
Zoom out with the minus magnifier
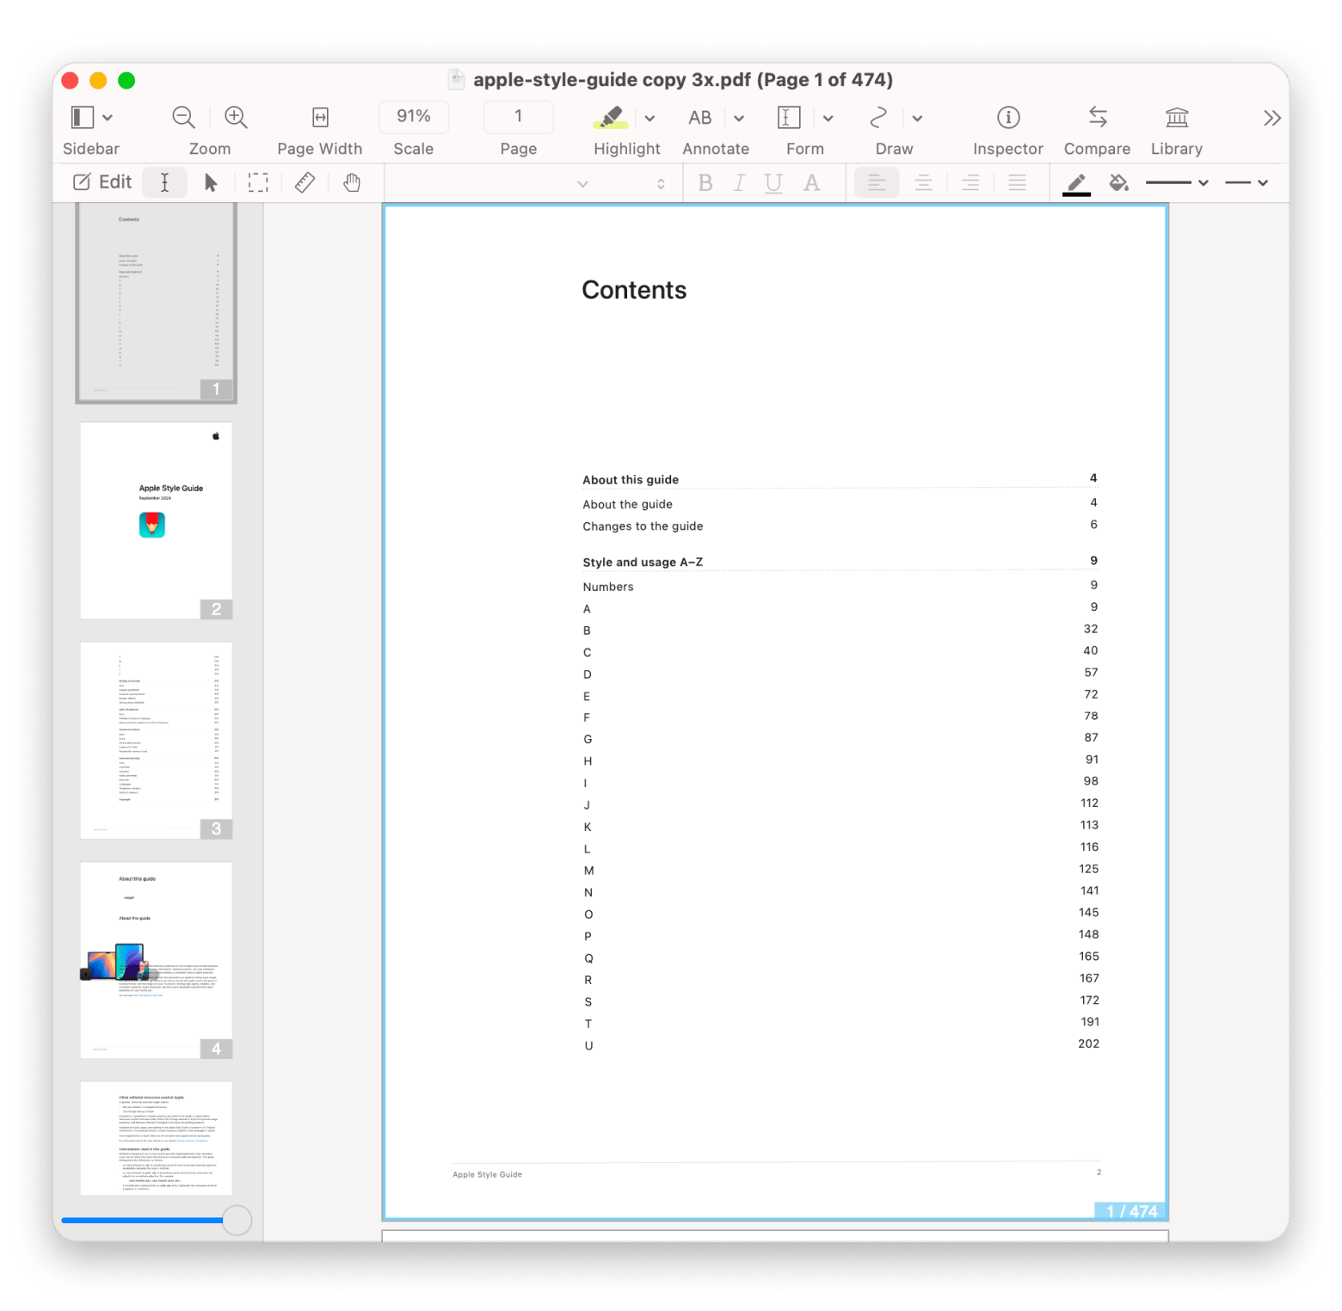click(x=183, y=117)
